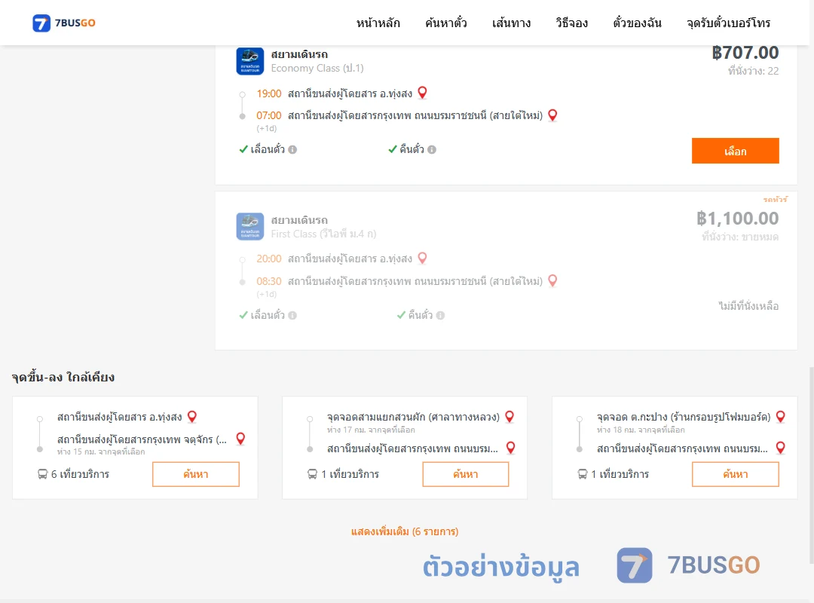Click the map pin beside the 08:30 arrival station

(x=552, y=280)
